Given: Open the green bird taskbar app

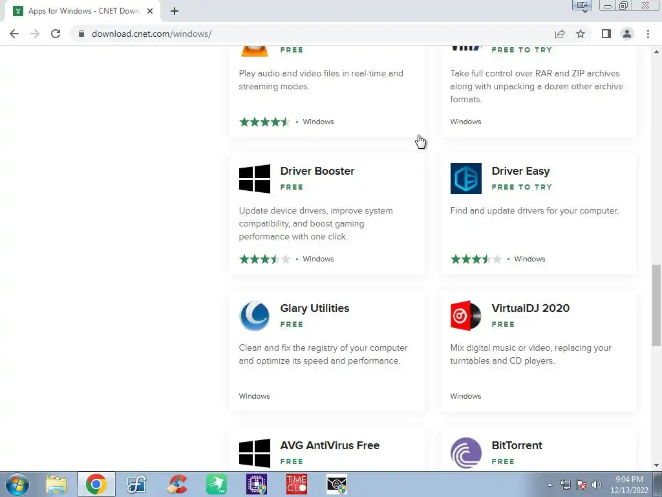Looking at the screenshot, I should 217,484.
